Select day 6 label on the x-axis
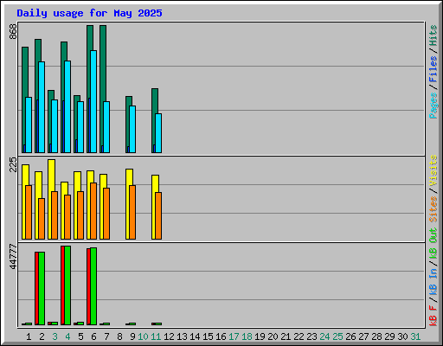443x346 pixels. coord(93,336)
